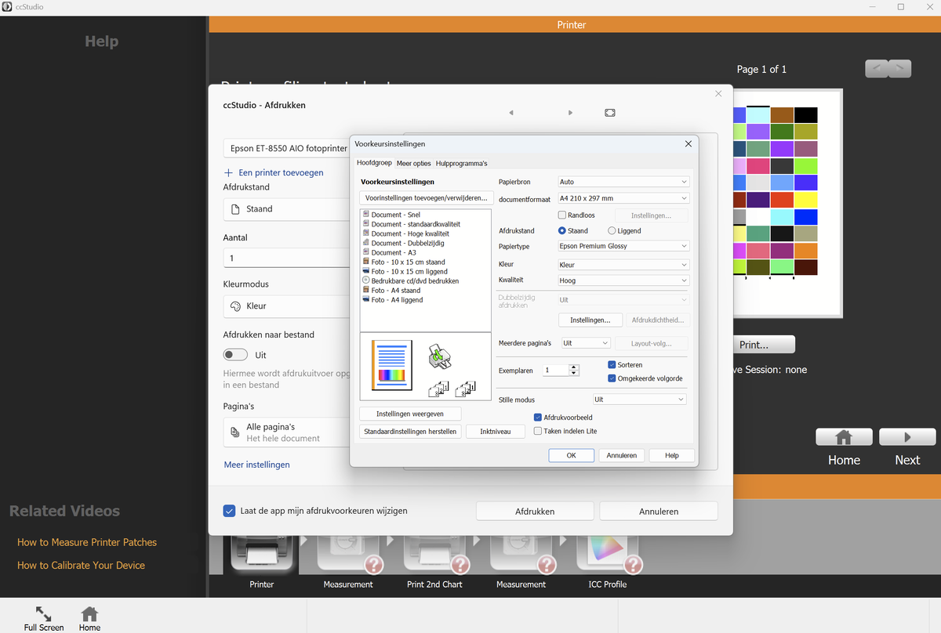The image size is (941, 633).
Task: Click the Inktniveau button
Action: tap(495, 432)
